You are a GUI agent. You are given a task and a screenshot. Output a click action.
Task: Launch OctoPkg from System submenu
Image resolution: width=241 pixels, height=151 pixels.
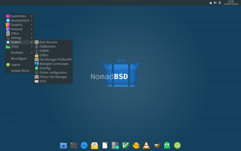(53, 68)
